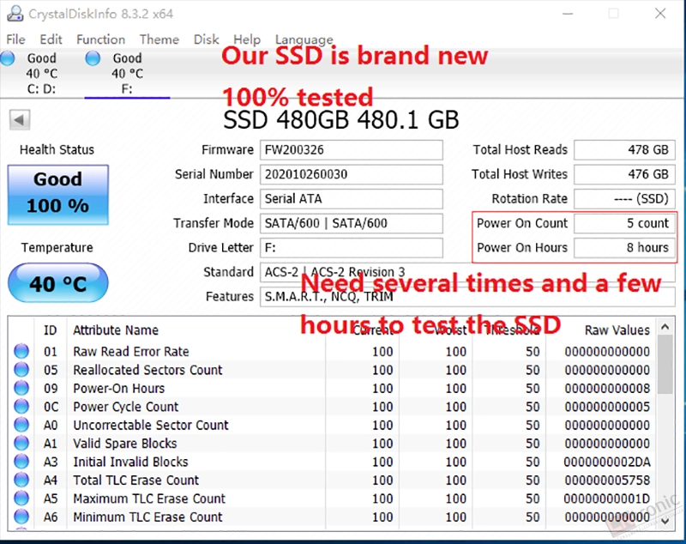The width and height of the screenshot is (686, 544).
Task: Select the Reallocated Sectors Count row name
Action: coord(147,370)
